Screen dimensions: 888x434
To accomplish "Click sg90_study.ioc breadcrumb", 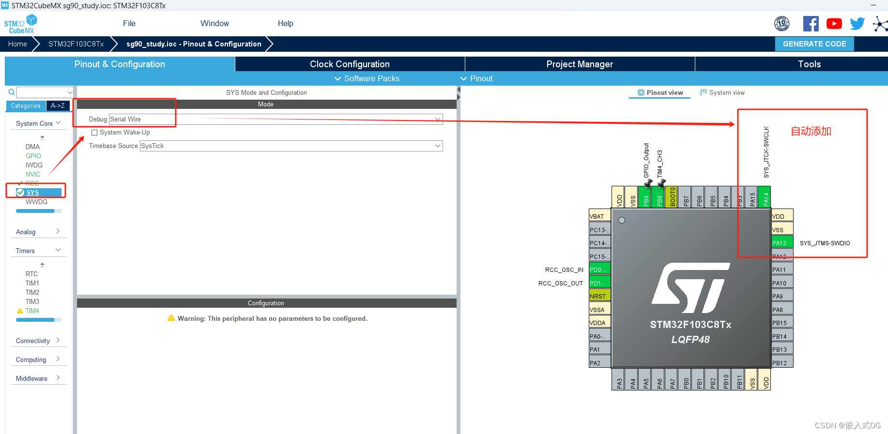I will (x=194, y=44).
